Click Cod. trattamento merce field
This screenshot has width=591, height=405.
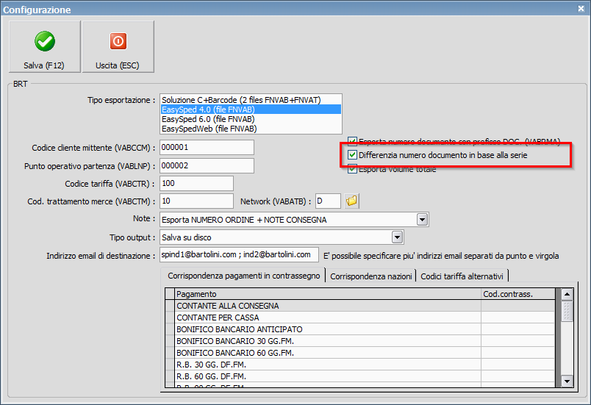[196, 201]
